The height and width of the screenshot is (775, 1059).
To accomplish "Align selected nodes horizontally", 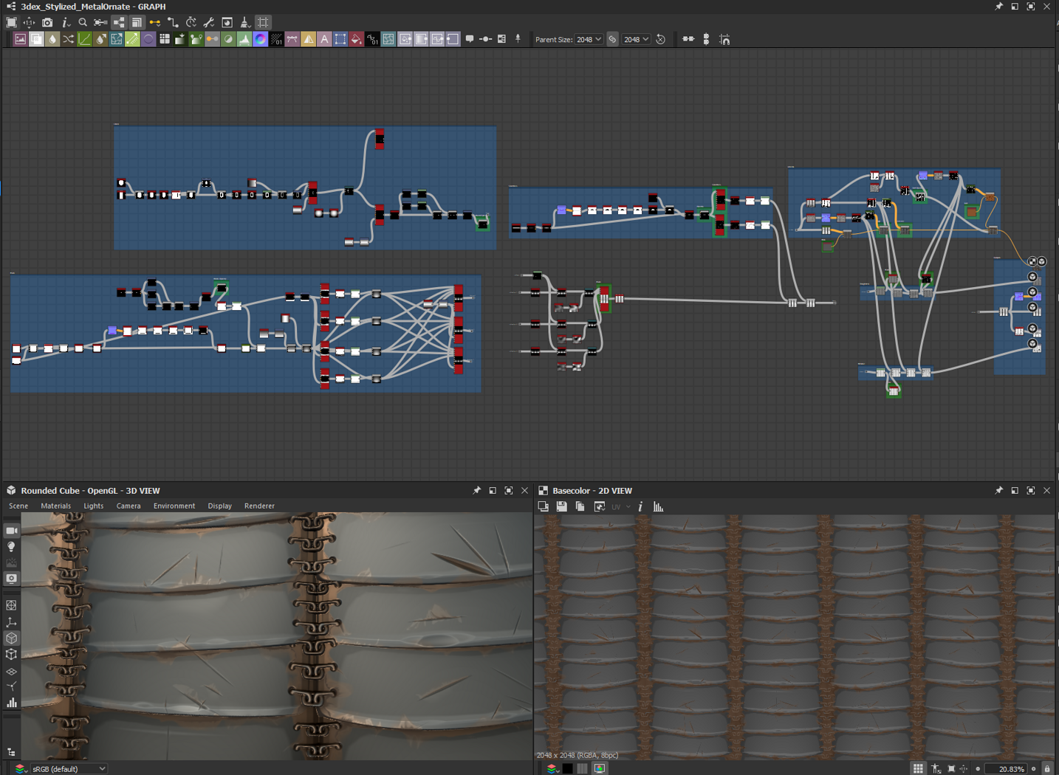I will [688, 39].
